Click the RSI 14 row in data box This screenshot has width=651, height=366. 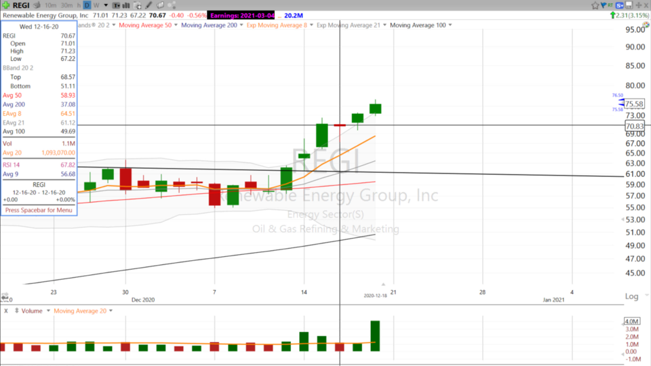[39, 165]
